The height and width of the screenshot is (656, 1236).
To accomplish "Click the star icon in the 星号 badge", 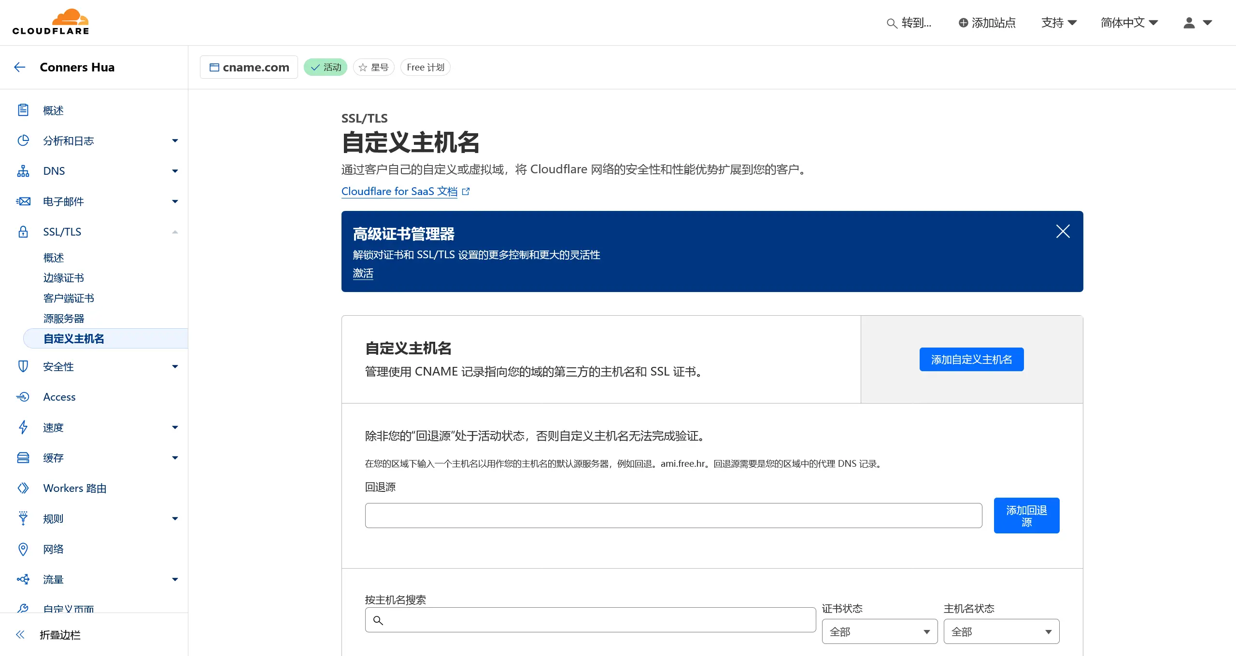I will tap(363, 68).
